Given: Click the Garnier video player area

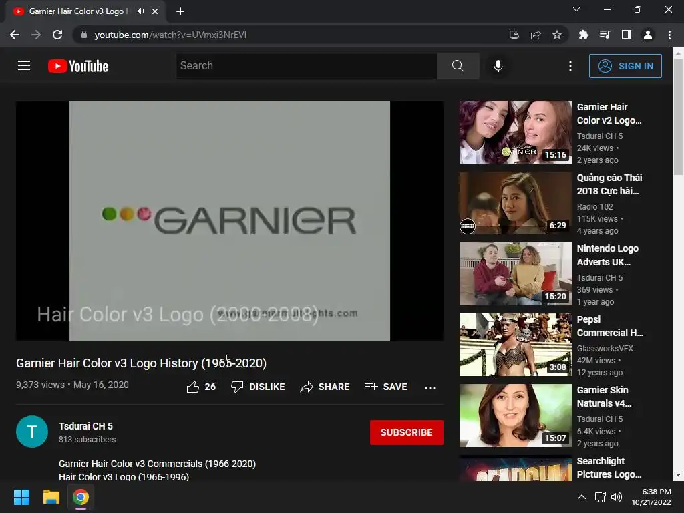Looking at the screenshot, I should pos(230,220).
